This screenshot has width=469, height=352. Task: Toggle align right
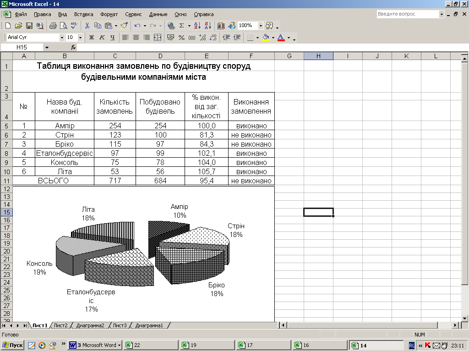point(147,38)
